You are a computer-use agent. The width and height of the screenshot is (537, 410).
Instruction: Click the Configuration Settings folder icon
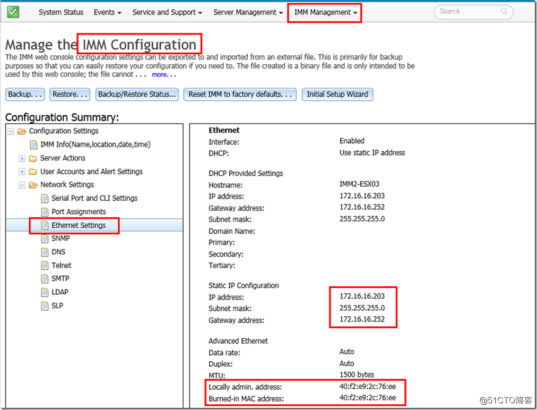(x=22, y=131)
